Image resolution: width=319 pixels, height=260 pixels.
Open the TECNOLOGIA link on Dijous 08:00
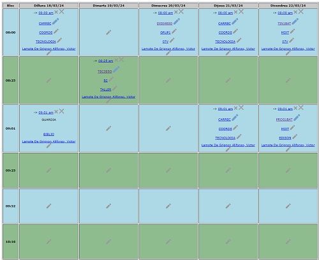coord(225,42)
